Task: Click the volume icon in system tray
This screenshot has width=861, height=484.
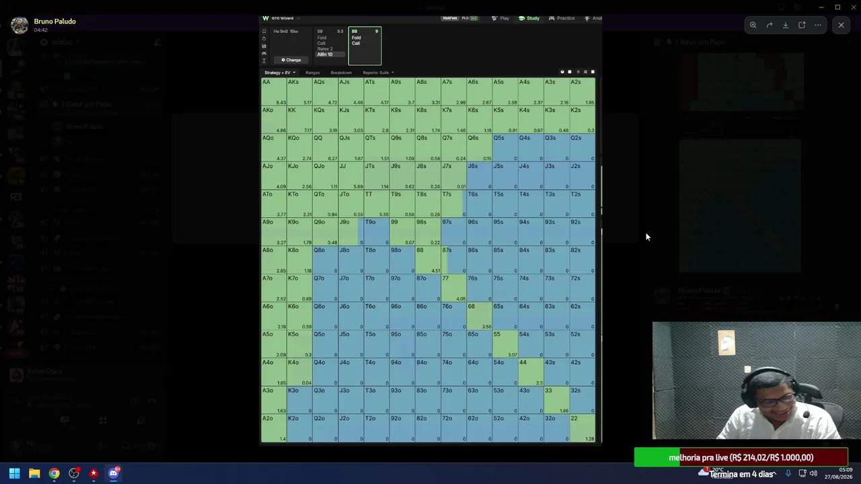Action: click(813, 473)
